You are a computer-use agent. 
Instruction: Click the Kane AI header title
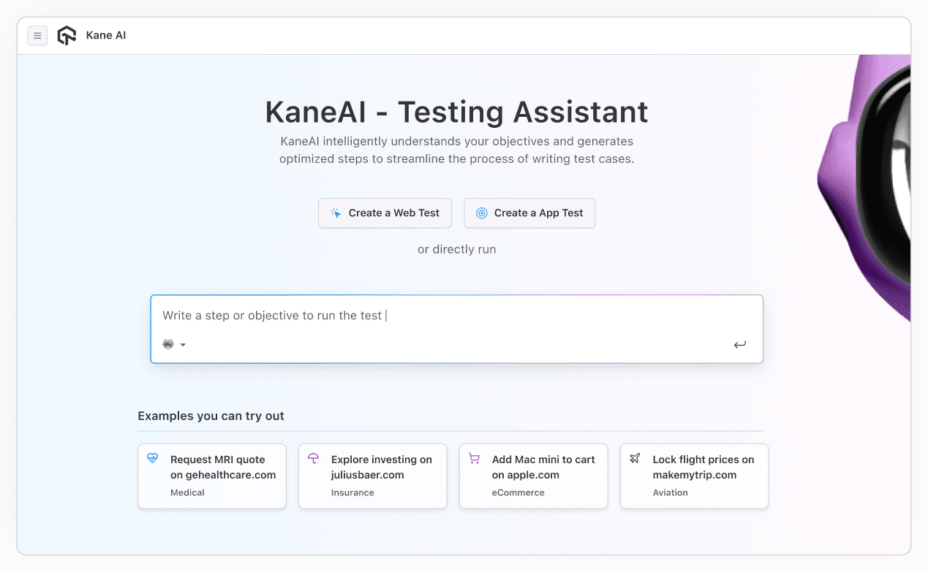pyautogui.click(x=106, y=36)
